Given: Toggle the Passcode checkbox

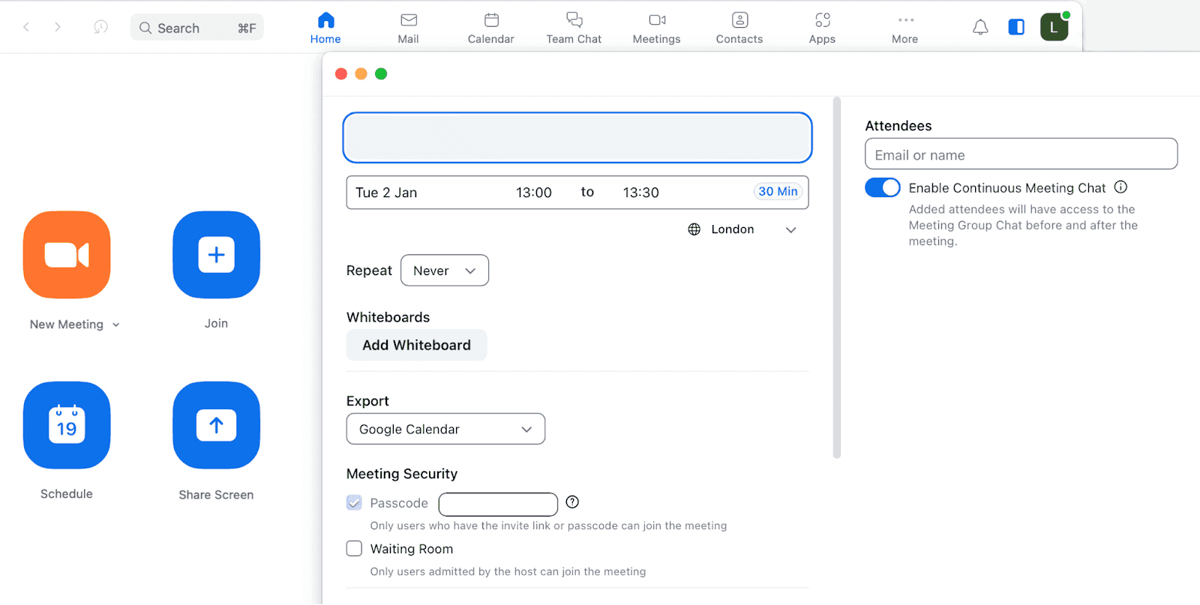Looking at the screenshot, I should [x=354, y=503].
